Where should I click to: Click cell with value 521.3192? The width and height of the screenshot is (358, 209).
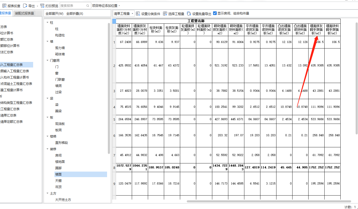(x=220, y=66)
